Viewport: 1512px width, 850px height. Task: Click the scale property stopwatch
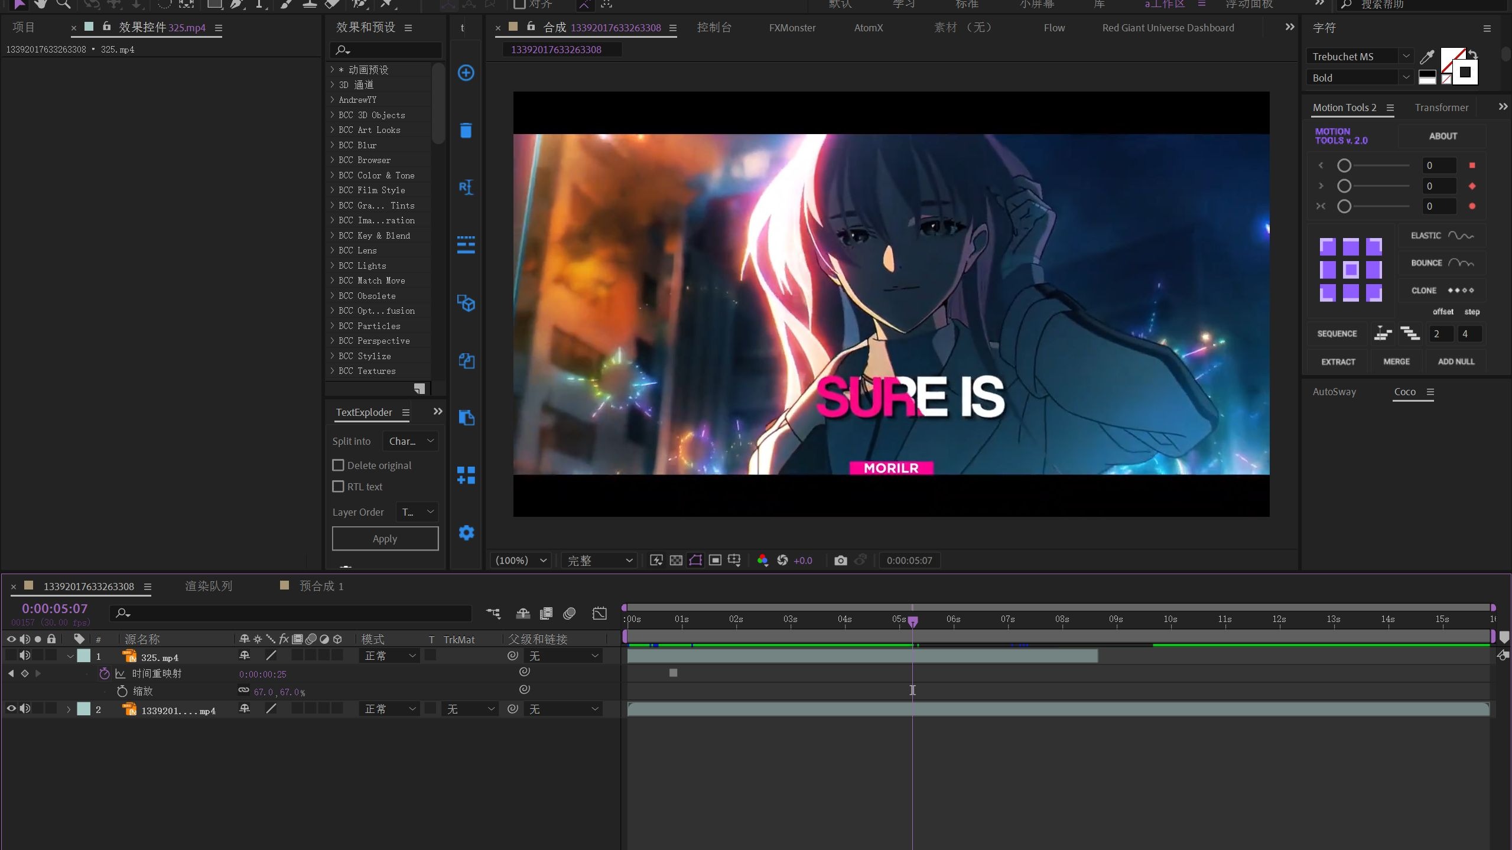(122, 691)
